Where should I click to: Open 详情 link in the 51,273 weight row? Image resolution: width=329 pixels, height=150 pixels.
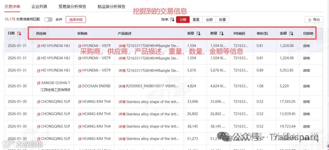point(122,139)
